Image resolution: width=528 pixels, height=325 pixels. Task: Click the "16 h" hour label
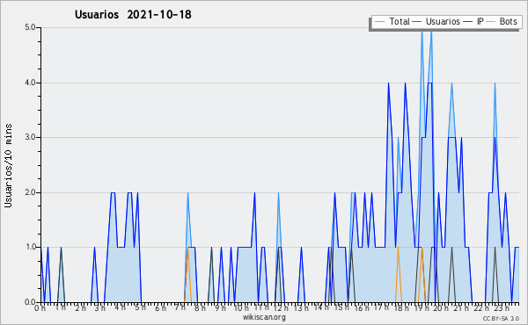pos(362,308)
